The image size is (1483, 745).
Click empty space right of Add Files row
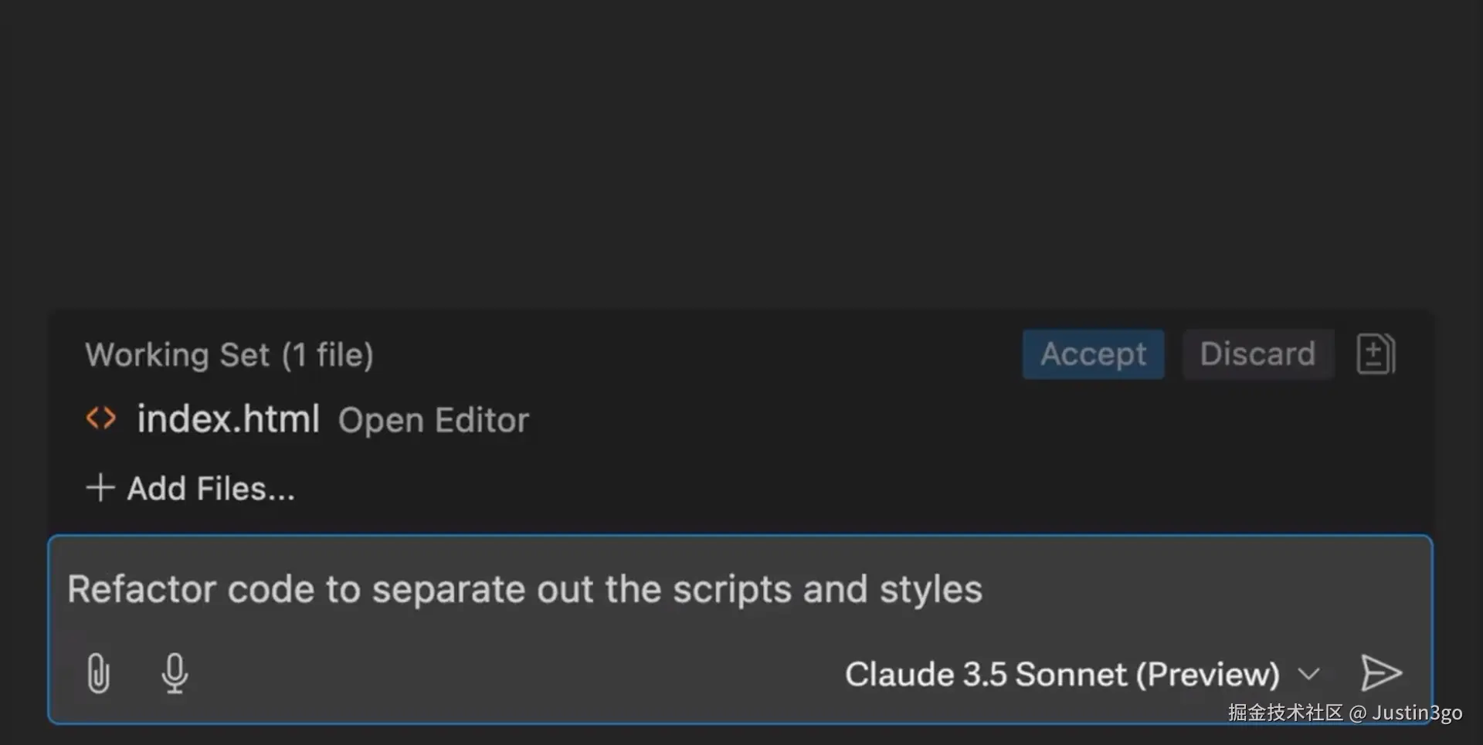click(850, 489)
